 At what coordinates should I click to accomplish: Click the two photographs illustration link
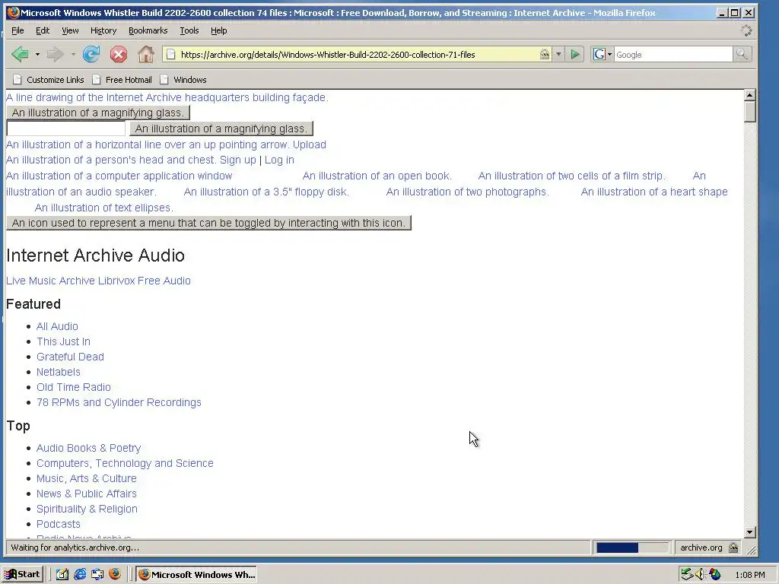click(468, 192)
